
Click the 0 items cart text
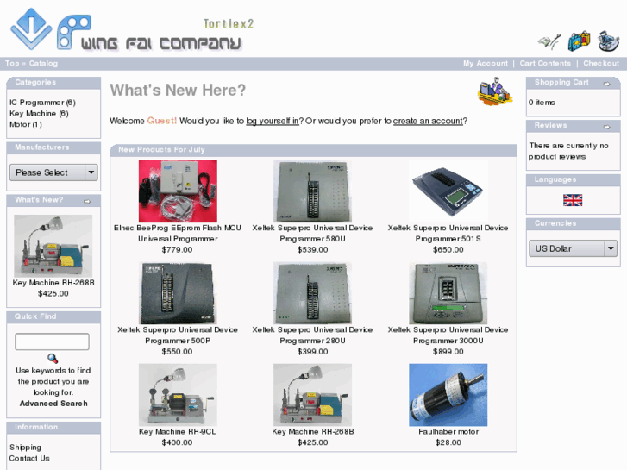(x=542, y=103)
